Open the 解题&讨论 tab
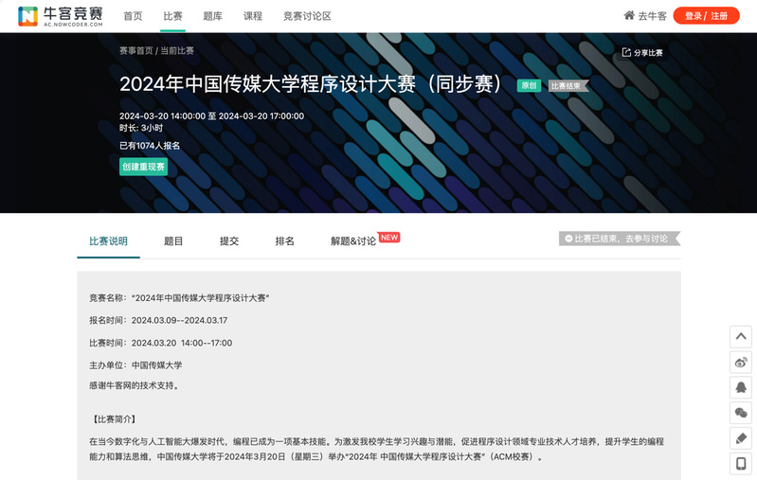Viewport: 757px width, 480px height. [353, 241]
